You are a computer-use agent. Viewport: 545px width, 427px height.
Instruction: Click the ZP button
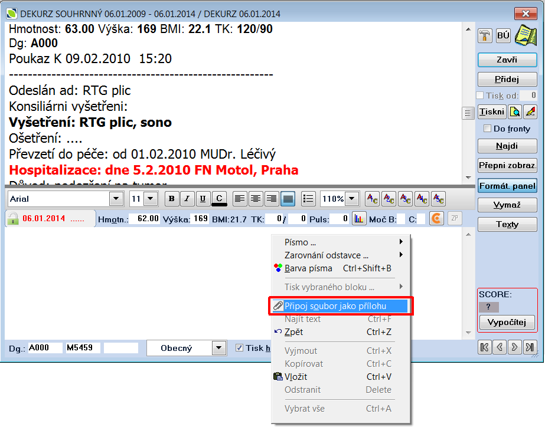coord(455,218)
